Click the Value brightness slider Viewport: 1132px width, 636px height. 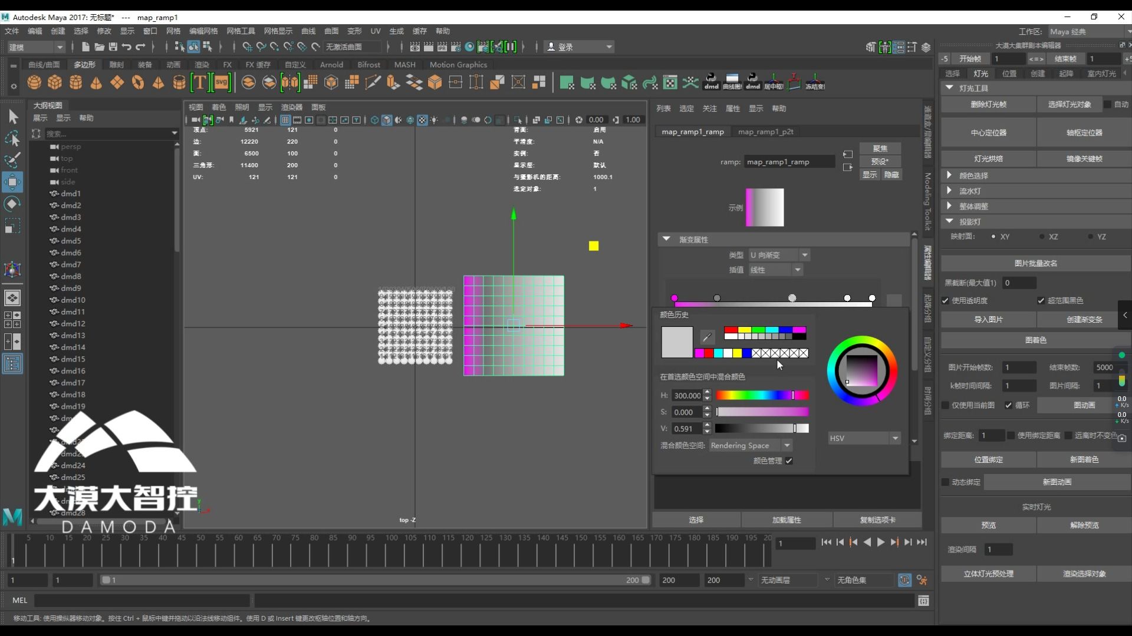(762, 428)
